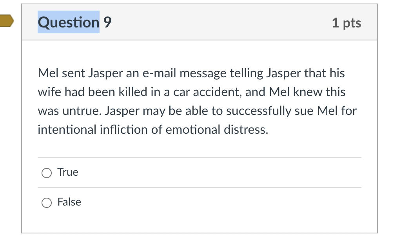
Task: Click the divider line between True and False
Action: (199, 188)
